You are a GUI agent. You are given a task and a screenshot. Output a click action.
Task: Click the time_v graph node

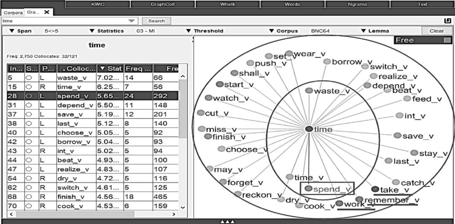pyautogui.click(x=289, y=177)
